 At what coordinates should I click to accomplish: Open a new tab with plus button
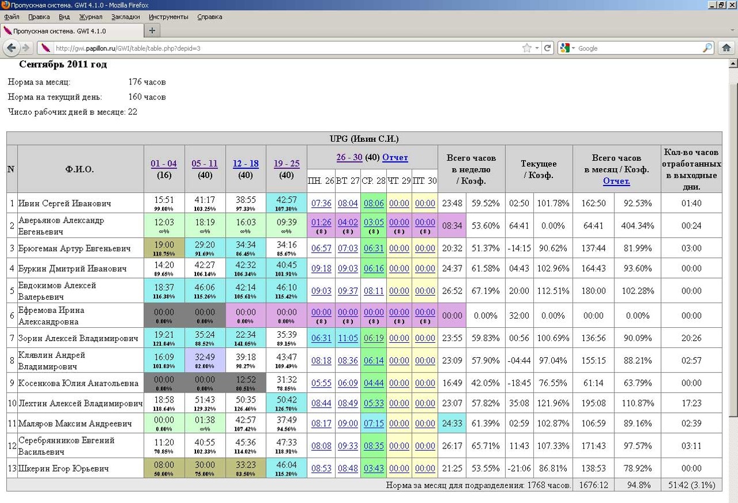point(152,30)
